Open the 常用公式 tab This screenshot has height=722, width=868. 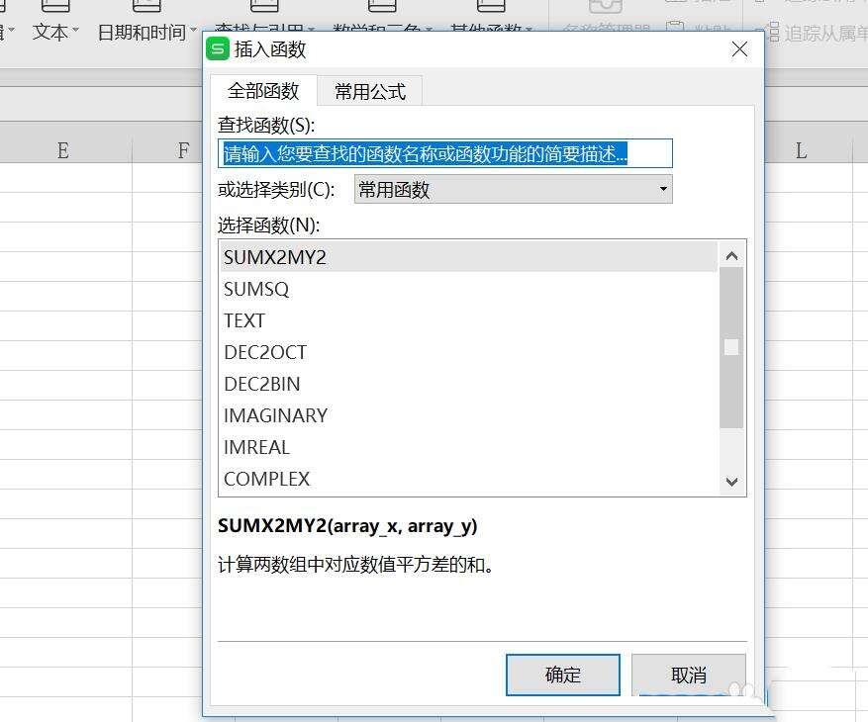tap(370, 91)
